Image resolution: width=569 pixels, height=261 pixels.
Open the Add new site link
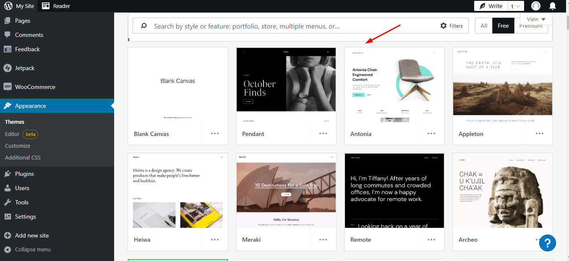32,235
